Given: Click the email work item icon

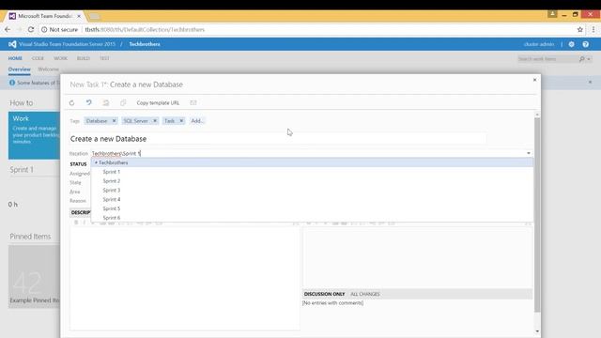Looking at the screenshot, I should tap(193, 102).
